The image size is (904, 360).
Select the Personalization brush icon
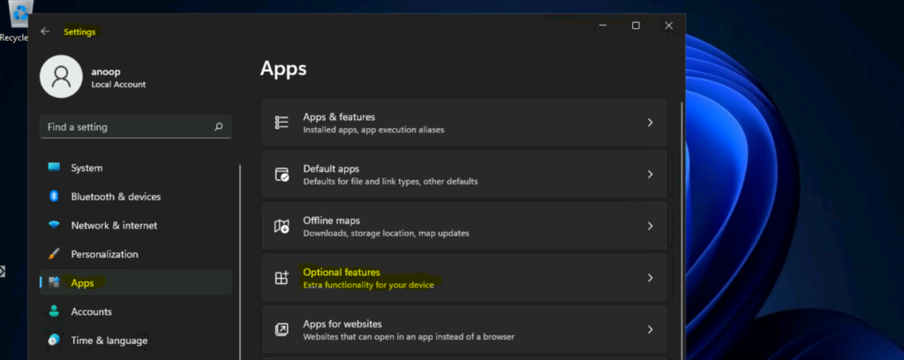click(54, 254)
